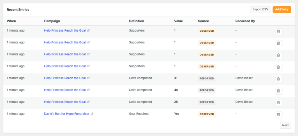
Task: Click the REPORTED badge in value 40 row
Action: point(207,90)
